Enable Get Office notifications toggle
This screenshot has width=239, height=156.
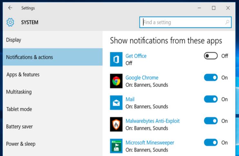(211, 56)
